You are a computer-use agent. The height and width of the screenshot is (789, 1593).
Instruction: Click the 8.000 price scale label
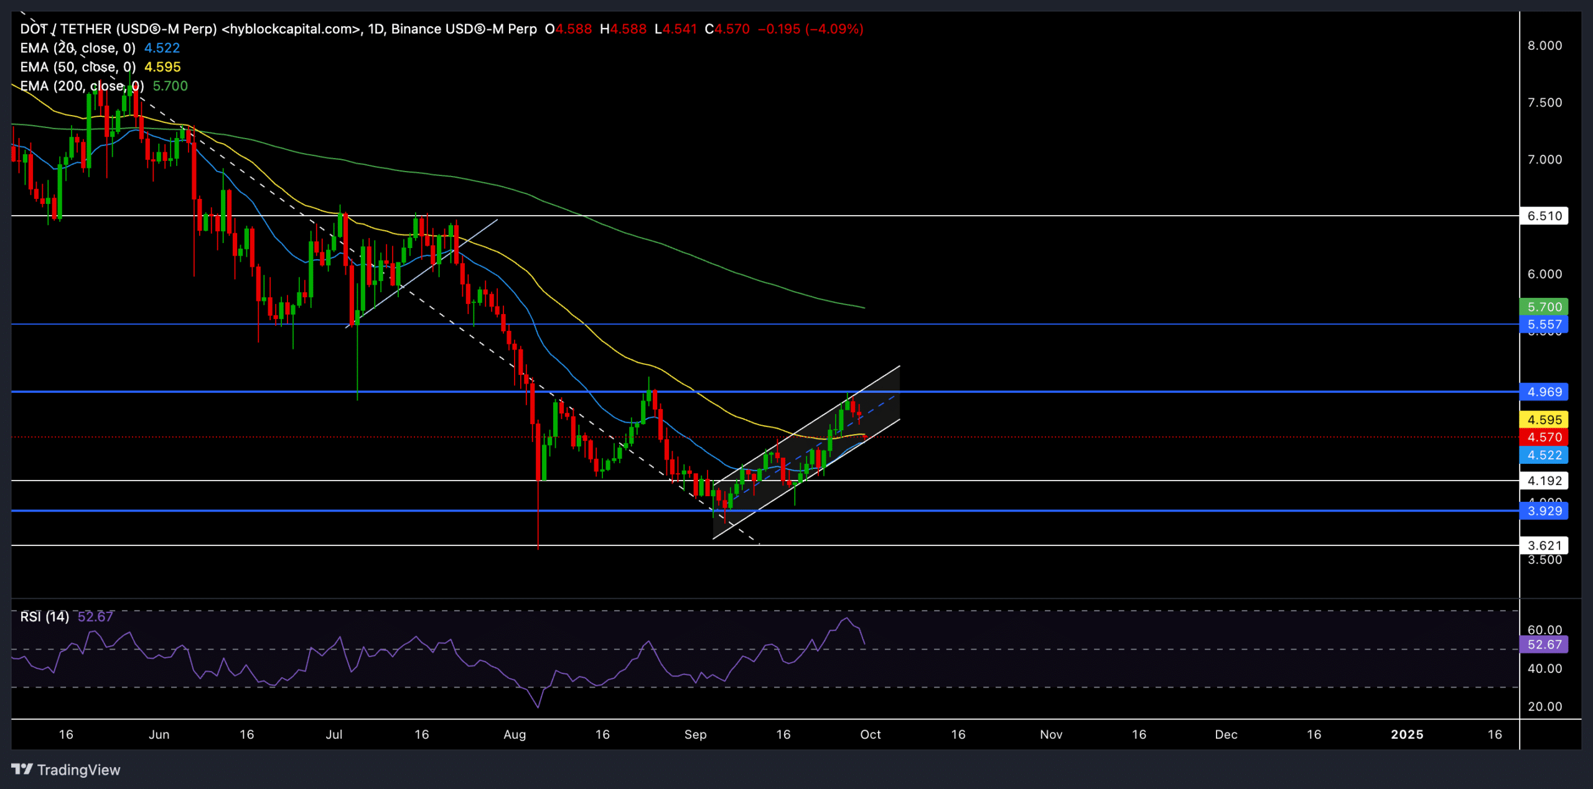point(1544,45)
